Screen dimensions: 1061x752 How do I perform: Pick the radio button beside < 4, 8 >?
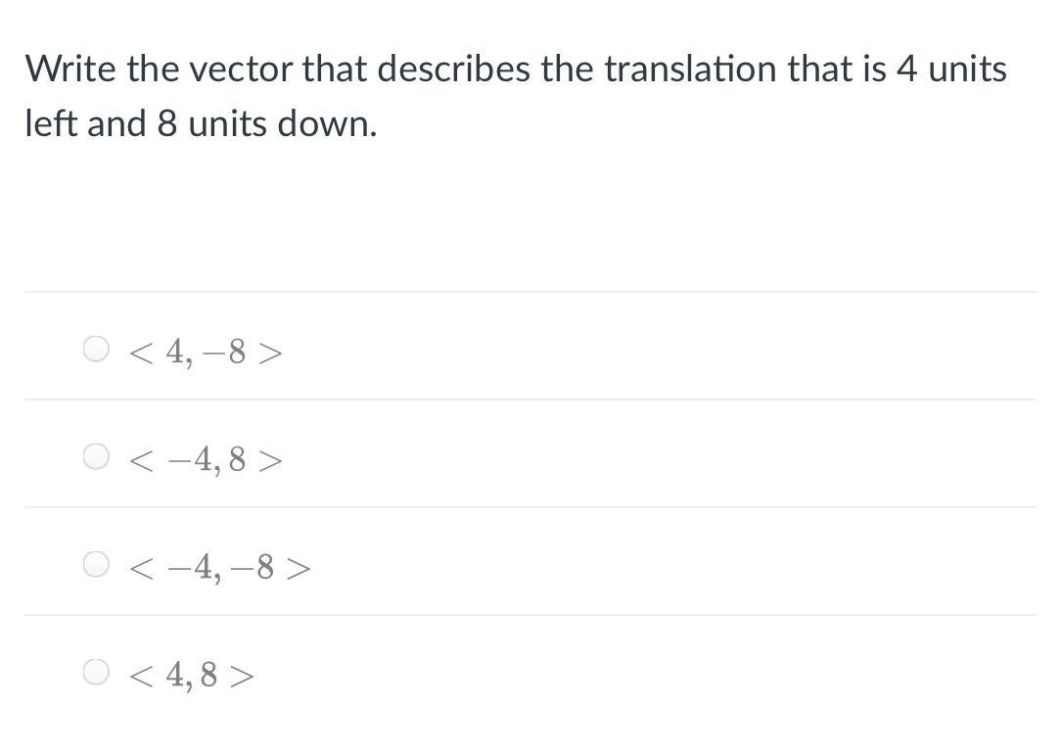coord(96,672)
